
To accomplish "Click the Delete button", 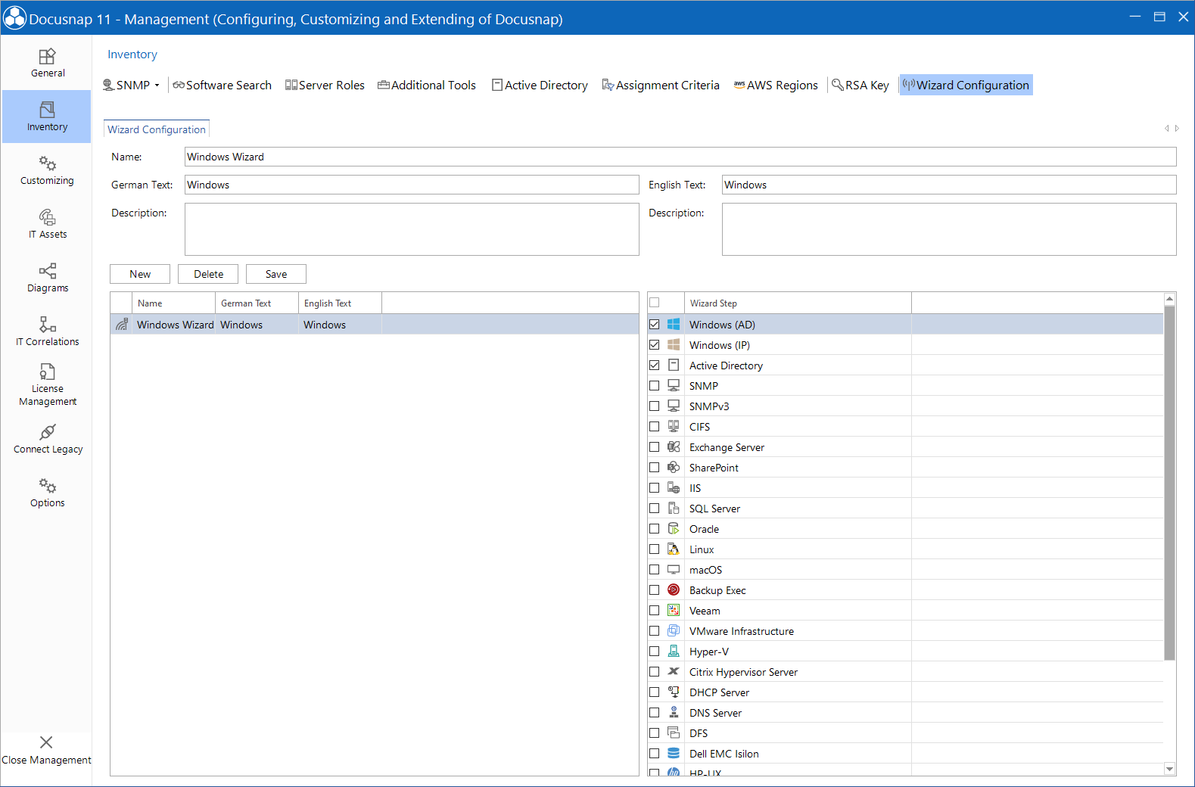I will point(208,274).
